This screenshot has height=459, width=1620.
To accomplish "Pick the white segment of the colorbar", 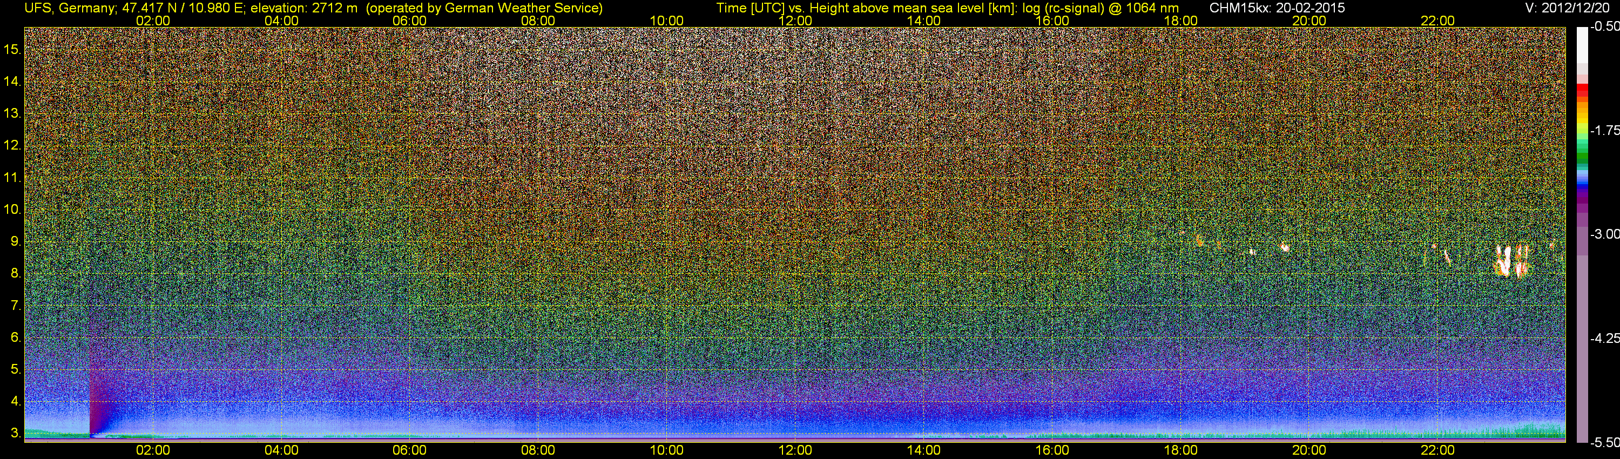I will (x=1582, y=44).
